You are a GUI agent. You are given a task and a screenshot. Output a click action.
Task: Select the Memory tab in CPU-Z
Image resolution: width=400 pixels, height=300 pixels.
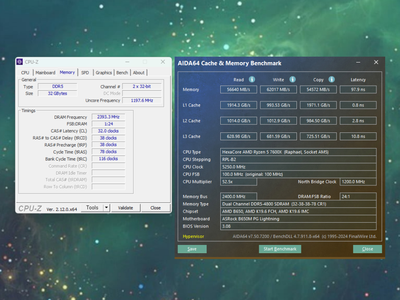coord(67,72)
